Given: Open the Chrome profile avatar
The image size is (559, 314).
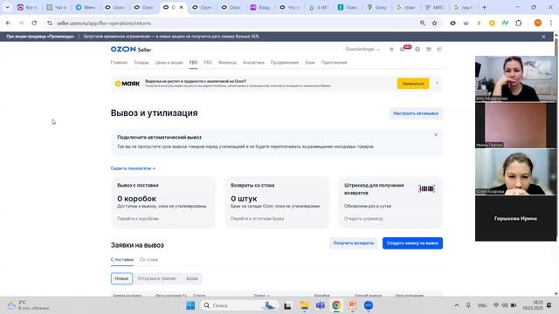Looking at the screenshot, I should [538, 24].
